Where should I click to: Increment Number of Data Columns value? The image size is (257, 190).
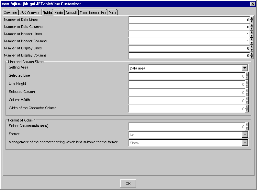pyautogui.click(x=251, y=25)
